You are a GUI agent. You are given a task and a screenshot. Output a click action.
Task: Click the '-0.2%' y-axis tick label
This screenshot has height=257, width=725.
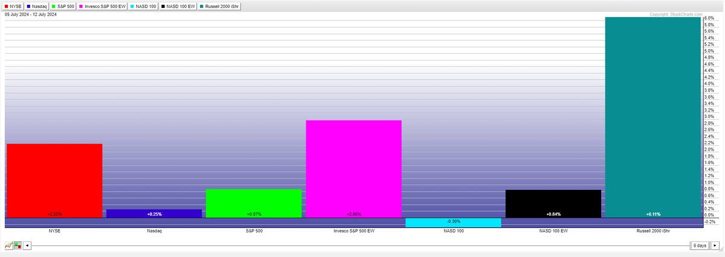click(x=710, y=222)
